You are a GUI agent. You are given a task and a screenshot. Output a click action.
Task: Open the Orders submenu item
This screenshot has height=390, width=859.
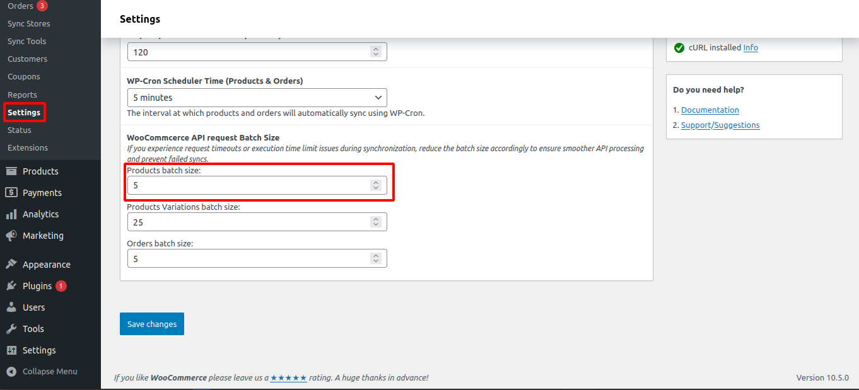(x=20, y=6)
